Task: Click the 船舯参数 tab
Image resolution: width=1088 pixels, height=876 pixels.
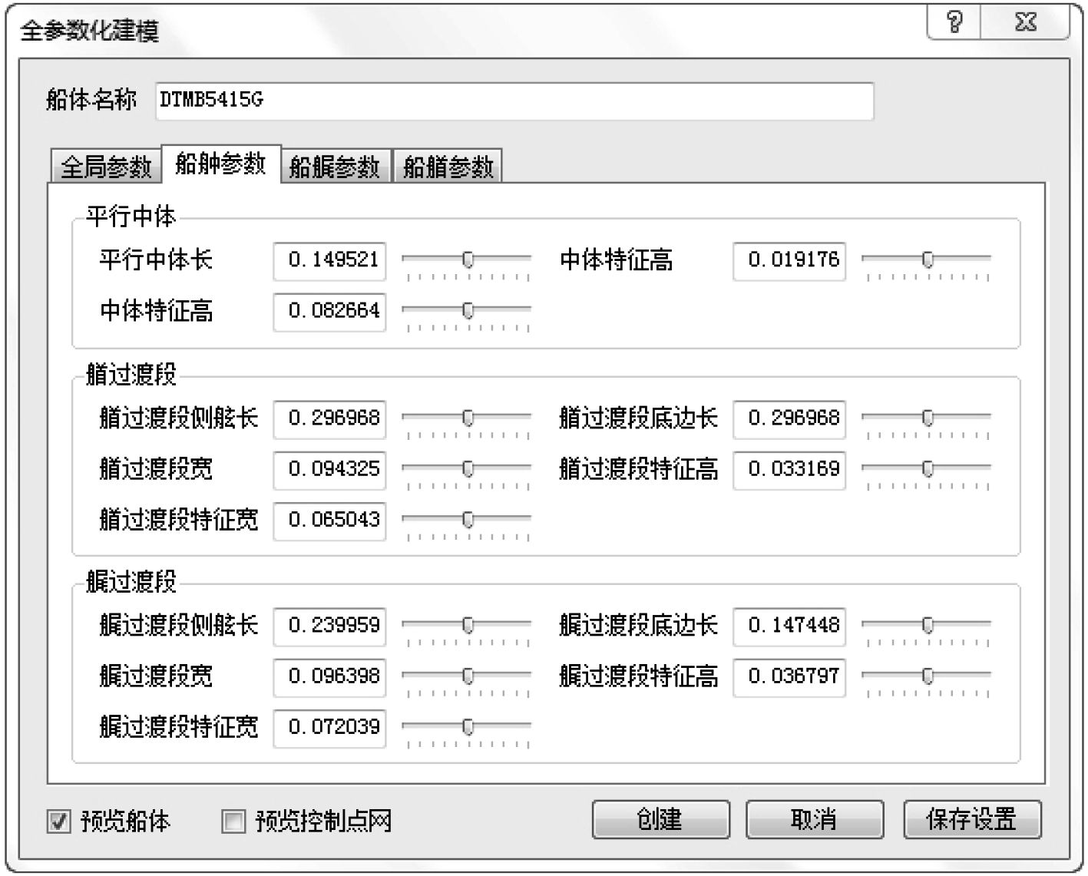Action: [x=220, y=164]
